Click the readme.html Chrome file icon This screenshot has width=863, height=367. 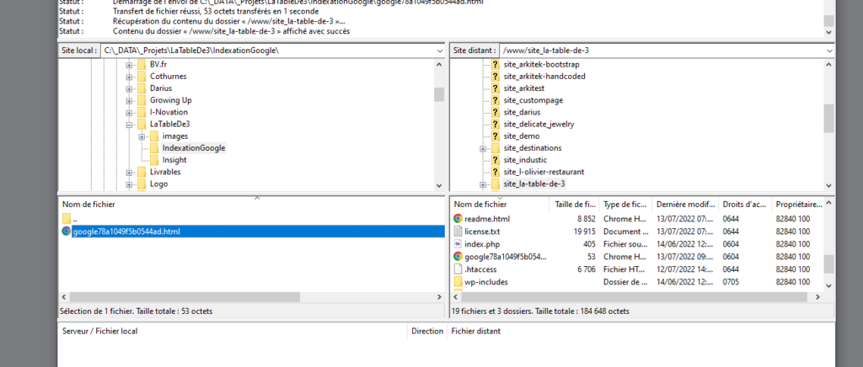(x=458, y=219)
